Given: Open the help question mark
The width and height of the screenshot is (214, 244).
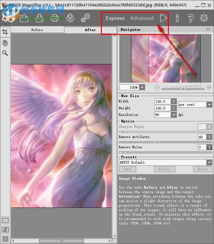Looking at the screenshot, I should [191, 18].
